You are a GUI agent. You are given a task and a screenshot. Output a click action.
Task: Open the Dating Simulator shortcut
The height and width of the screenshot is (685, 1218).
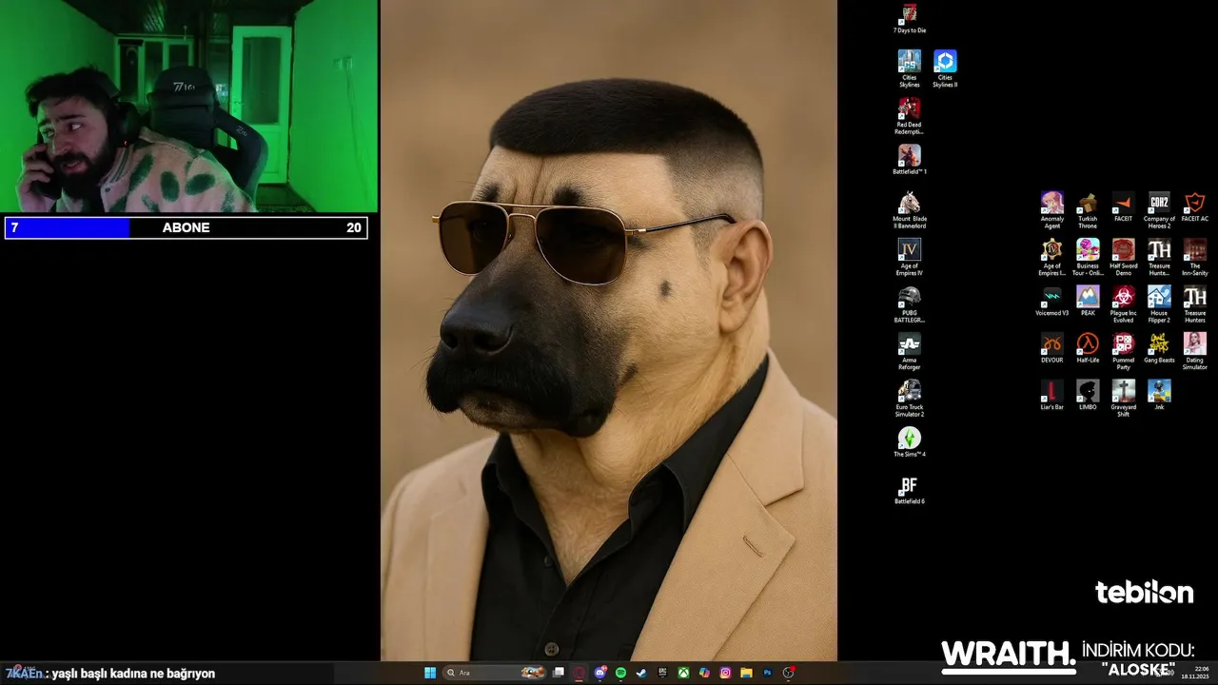(x=1195, y=351)
